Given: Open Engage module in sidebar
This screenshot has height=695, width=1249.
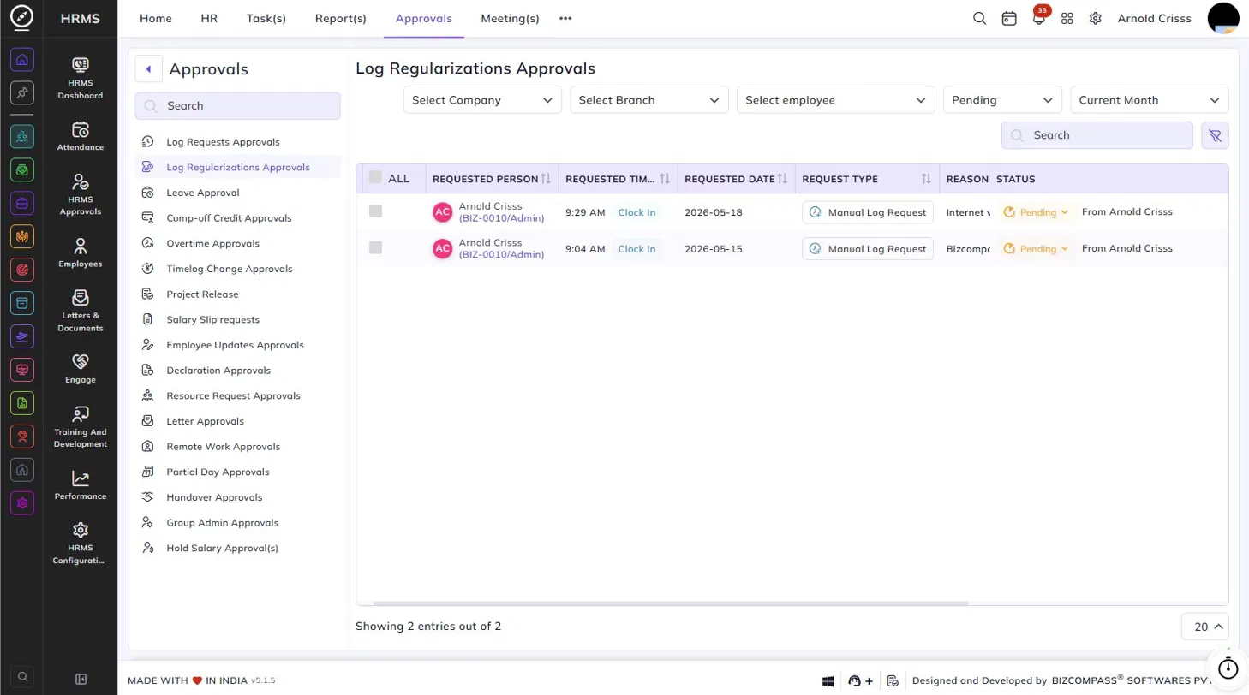Looking at the screenshot, I should pos(81,369).
